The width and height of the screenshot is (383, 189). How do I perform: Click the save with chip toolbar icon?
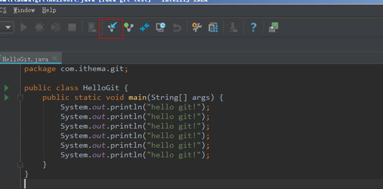(274, 27)
